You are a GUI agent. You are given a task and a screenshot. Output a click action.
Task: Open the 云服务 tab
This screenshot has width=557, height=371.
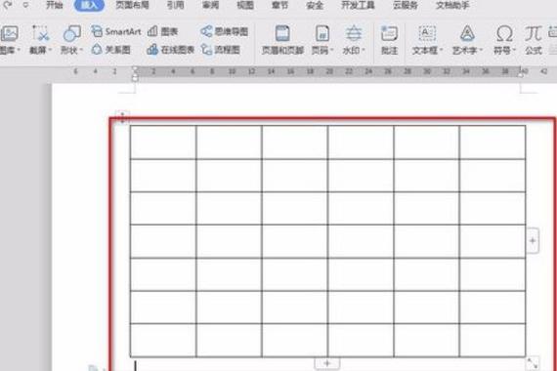point(406,5)
